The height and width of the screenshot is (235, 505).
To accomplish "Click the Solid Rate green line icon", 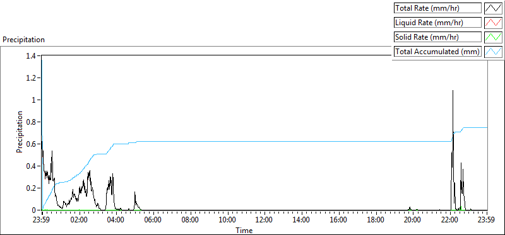I will 494,37.
